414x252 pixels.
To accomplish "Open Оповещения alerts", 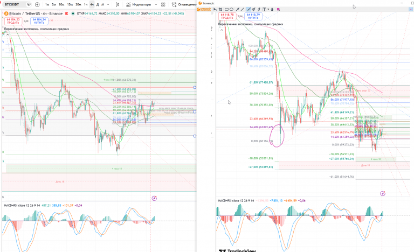I will (x=184, y=4).
